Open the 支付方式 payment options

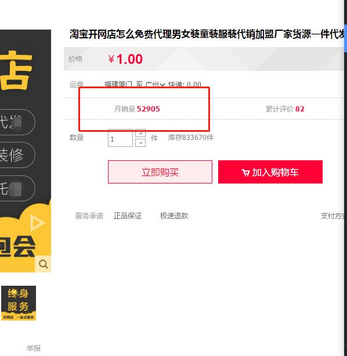332,216
